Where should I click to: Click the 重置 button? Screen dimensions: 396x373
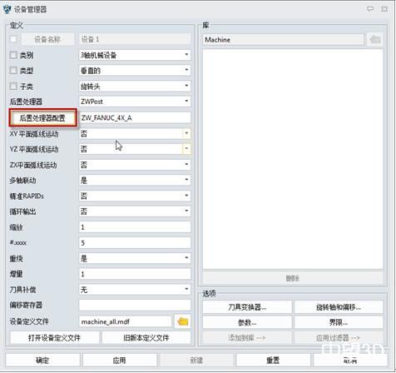[x=273, y=361]
